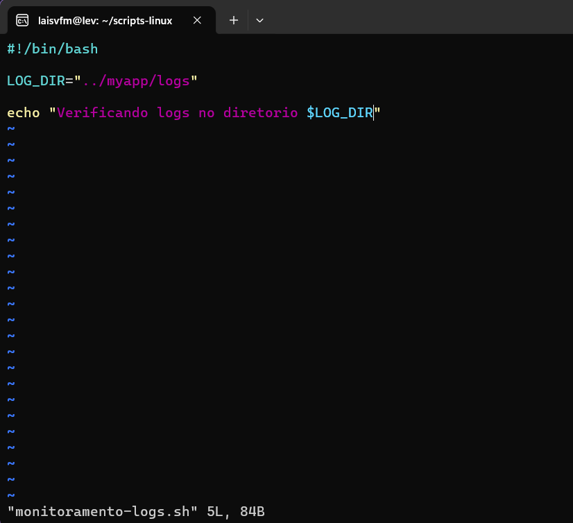Click the "../myapp/logs" path string
Screen dimensions: 573x523
pos(136,80)
